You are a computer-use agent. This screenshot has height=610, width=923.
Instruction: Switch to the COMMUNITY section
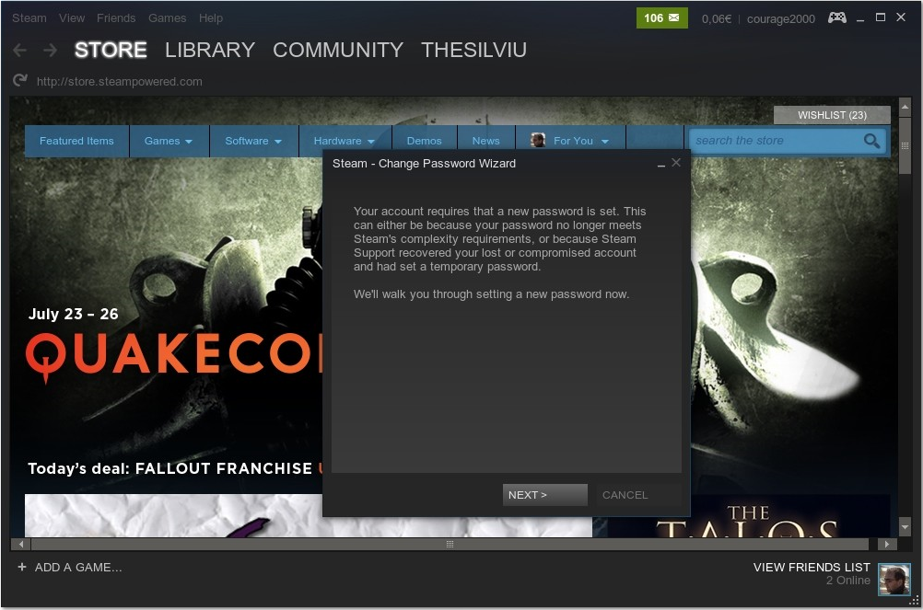pos(338,50)
